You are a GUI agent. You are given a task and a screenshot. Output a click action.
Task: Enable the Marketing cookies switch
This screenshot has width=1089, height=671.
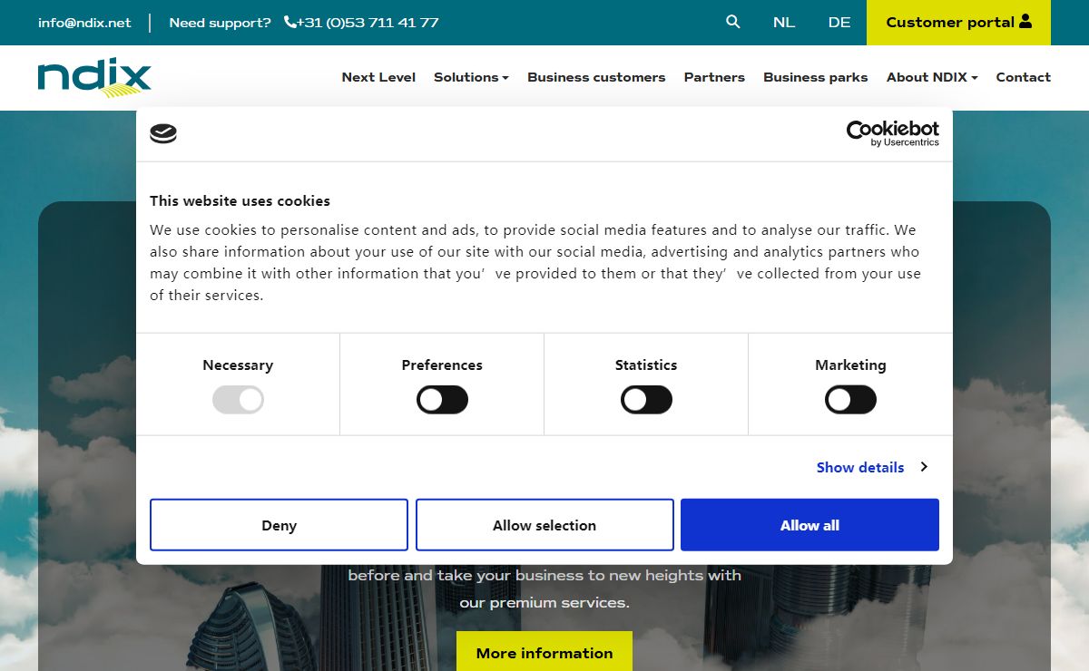pyautogui.click(x=850, y=400)
